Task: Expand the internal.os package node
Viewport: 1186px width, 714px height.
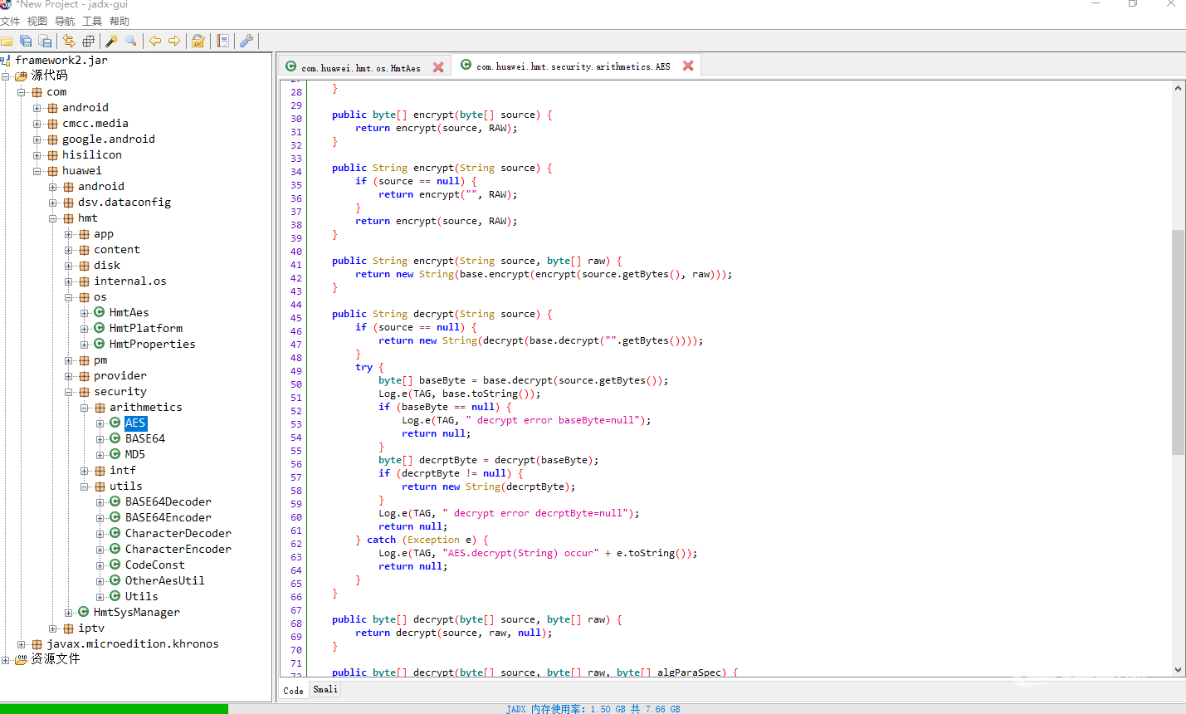Action: point(69,281)
